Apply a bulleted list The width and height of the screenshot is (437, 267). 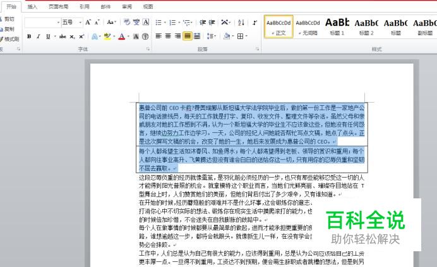(x=159, y=23)
